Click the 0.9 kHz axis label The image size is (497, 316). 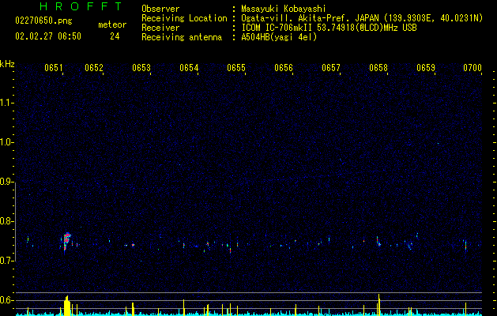pos(7,182)
